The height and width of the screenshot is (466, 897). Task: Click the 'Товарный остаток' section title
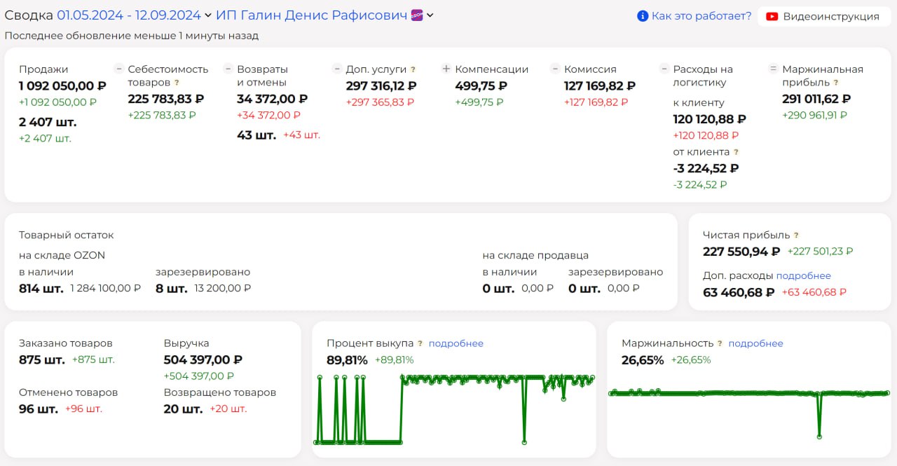[x=66, y=235]
